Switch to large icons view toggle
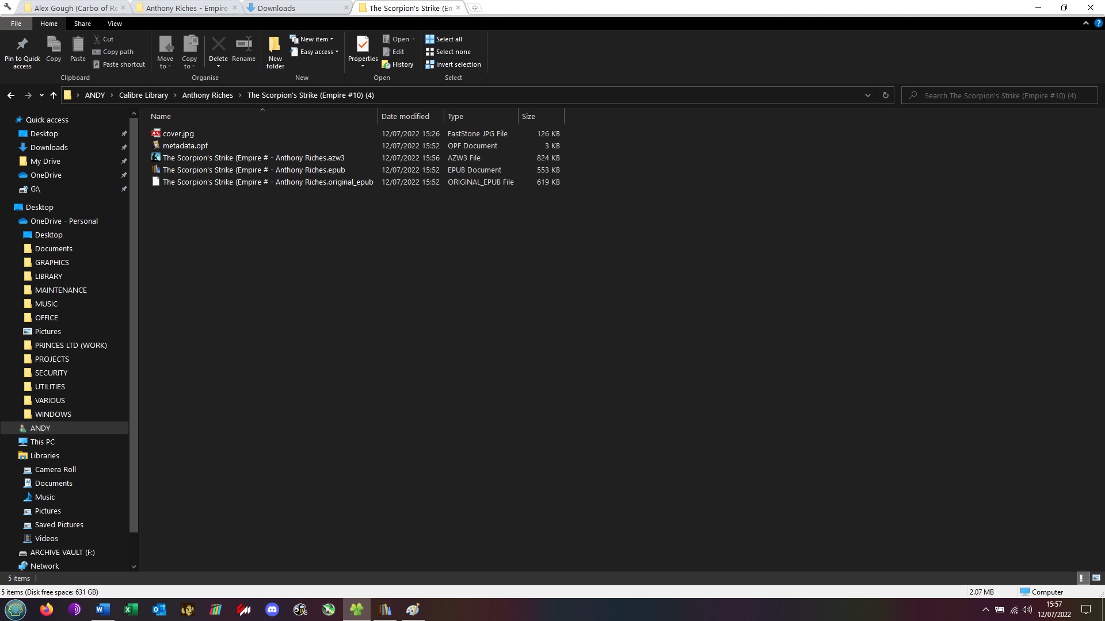 [1096, 578]
